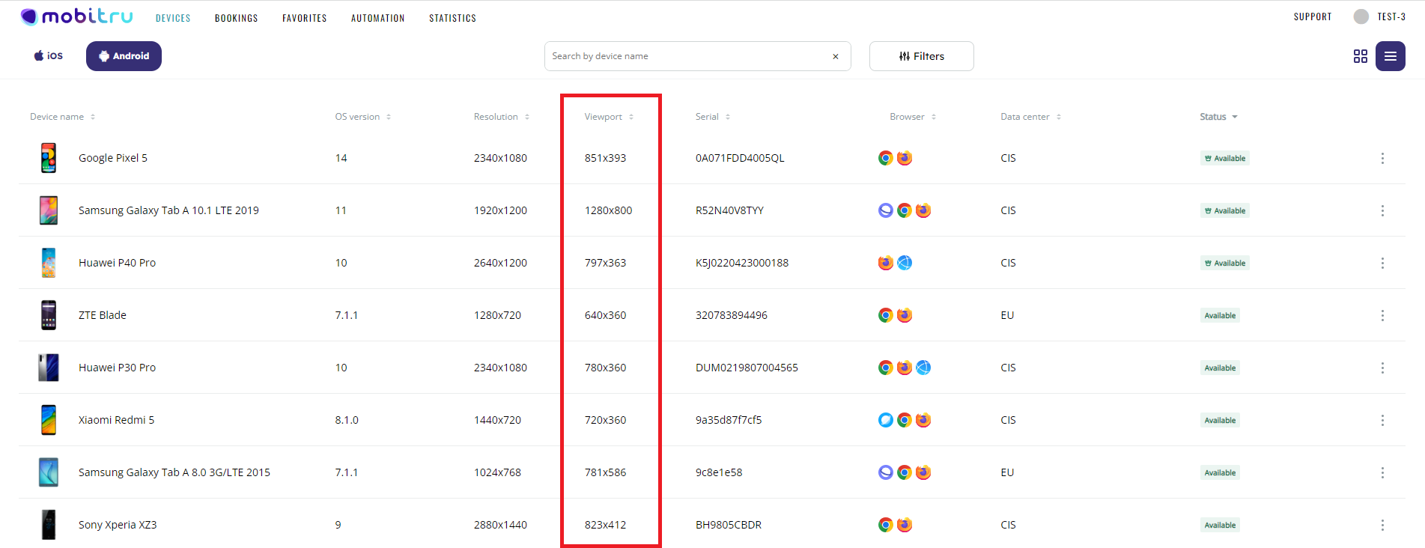Open Firefox on Xiaomi Redmi 5
This screenshot has height=548, width=1425.
pos(923,420)
